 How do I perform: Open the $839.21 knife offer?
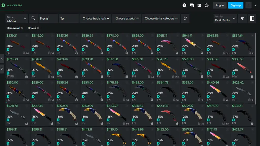tap(18, 44)
